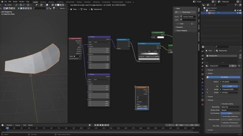Viewport: 243px width, 136px height.
Task: Open the Material properties tab icon
Action: click(202, 100)
